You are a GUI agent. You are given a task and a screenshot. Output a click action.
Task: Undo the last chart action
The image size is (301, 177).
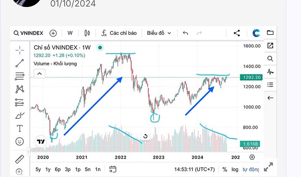tap(185, 33)
